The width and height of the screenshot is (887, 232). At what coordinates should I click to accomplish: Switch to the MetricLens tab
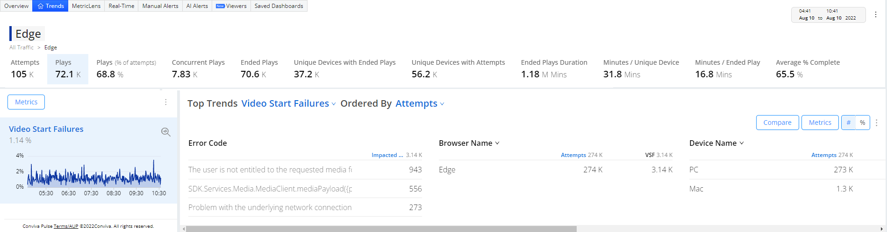(86, 6)
